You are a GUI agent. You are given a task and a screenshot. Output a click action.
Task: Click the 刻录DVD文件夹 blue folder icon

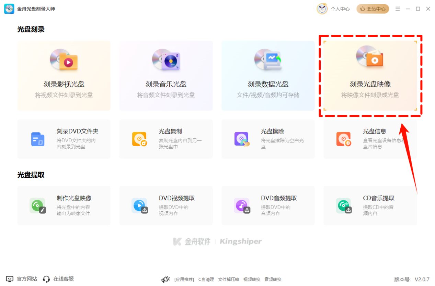point(38,139)
